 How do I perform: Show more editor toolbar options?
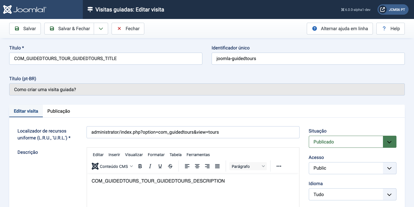click(x=279, y=166)
